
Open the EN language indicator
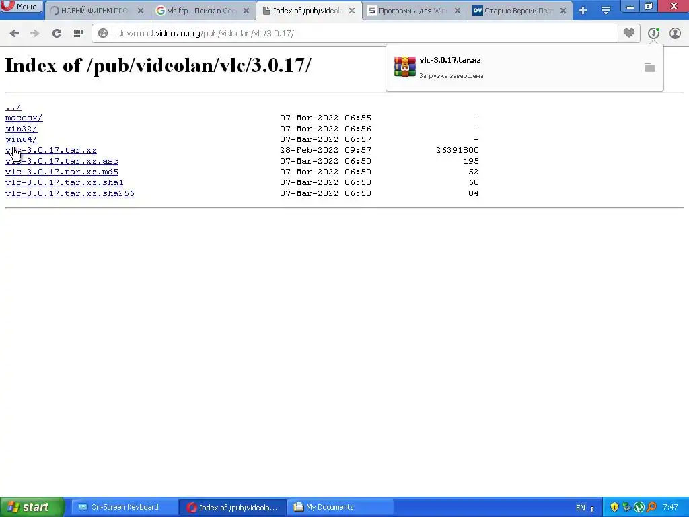click(x=581, y=508)
